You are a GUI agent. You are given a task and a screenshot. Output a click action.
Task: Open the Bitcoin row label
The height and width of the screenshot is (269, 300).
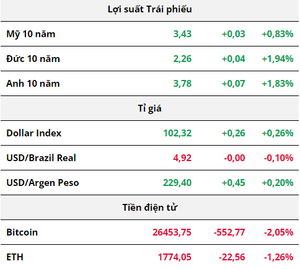click(22, 232)
